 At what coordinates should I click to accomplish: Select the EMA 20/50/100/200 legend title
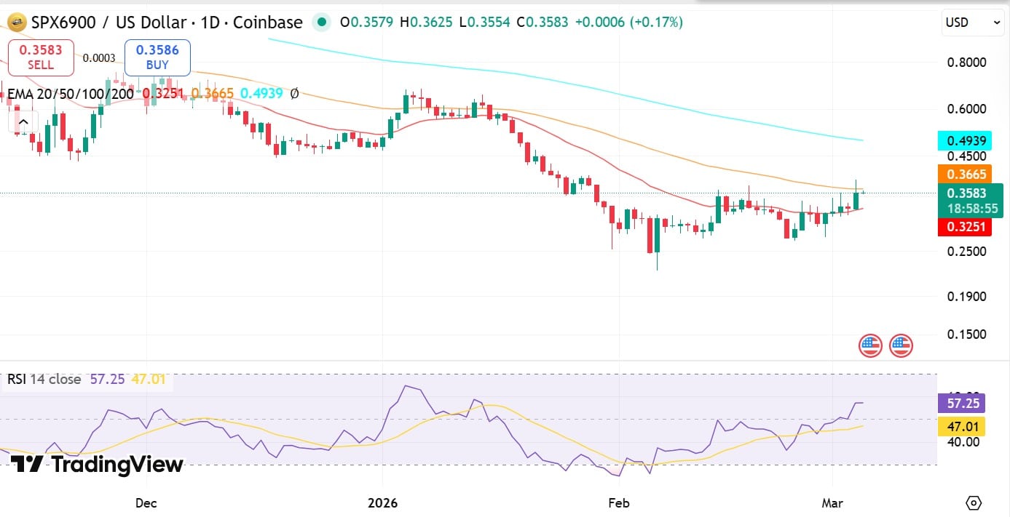(x=69, y=93)
